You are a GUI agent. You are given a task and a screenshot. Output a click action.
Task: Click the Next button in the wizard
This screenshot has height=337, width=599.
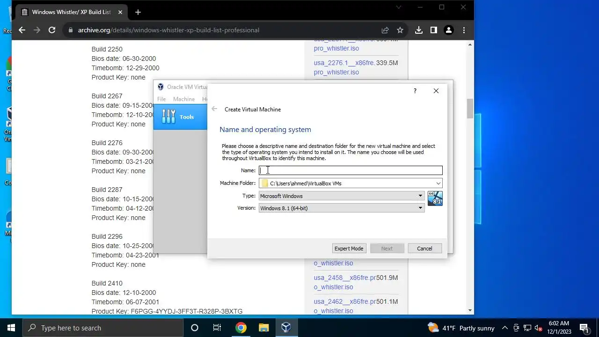(x=387, y=249)
